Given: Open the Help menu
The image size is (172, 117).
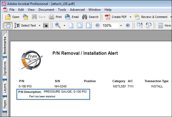Looking at the screenshot, I should [108, 10].
